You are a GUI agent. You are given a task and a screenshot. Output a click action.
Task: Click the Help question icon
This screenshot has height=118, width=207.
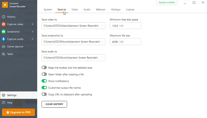tap(4, 102)
